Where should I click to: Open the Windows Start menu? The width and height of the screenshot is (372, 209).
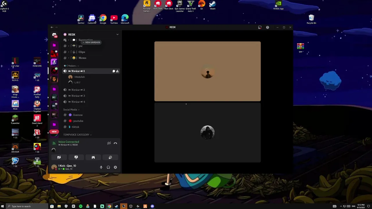point(3,206)
